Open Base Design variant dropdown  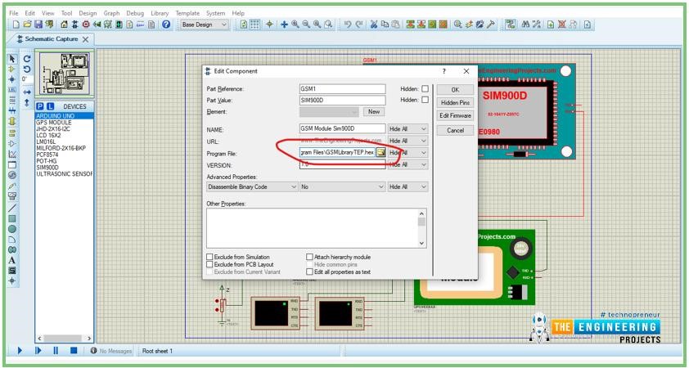pyautogui.click(x=205, y=25)
